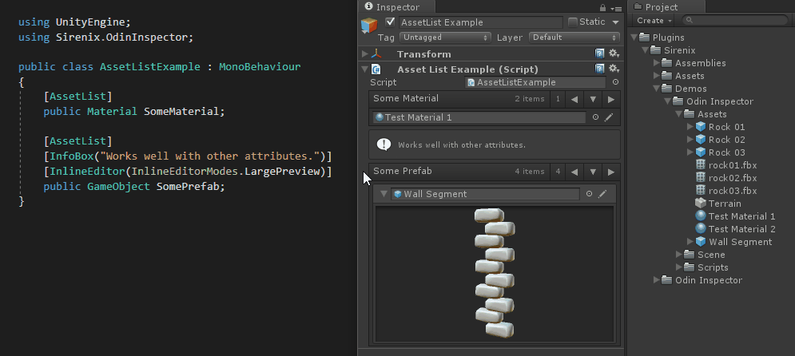Expand the Transform component foldout
The height and width of the screenshot is (356, 795).
point(364,54)
